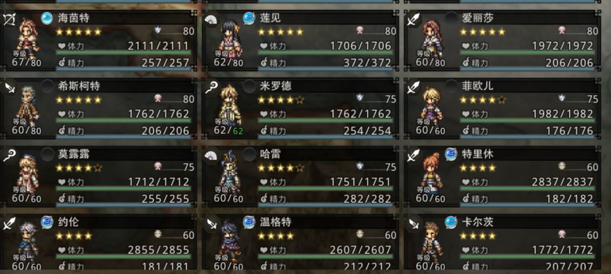
Task: Click the bow weapon icon on 海茵特's card
Action: [x=8, y=19]
